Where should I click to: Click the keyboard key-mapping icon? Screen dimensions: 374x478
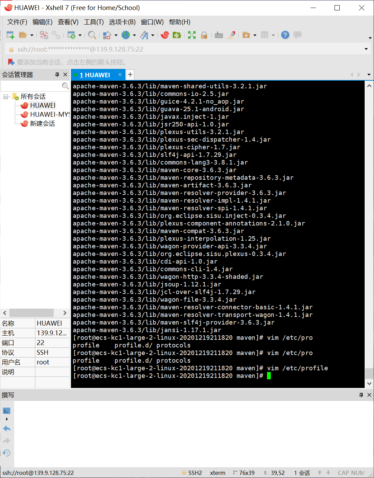click(x=219, y=35)
